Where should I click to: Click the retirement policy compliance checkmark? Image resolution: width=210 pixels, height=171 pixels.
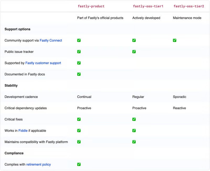click(x=79, y=164)
